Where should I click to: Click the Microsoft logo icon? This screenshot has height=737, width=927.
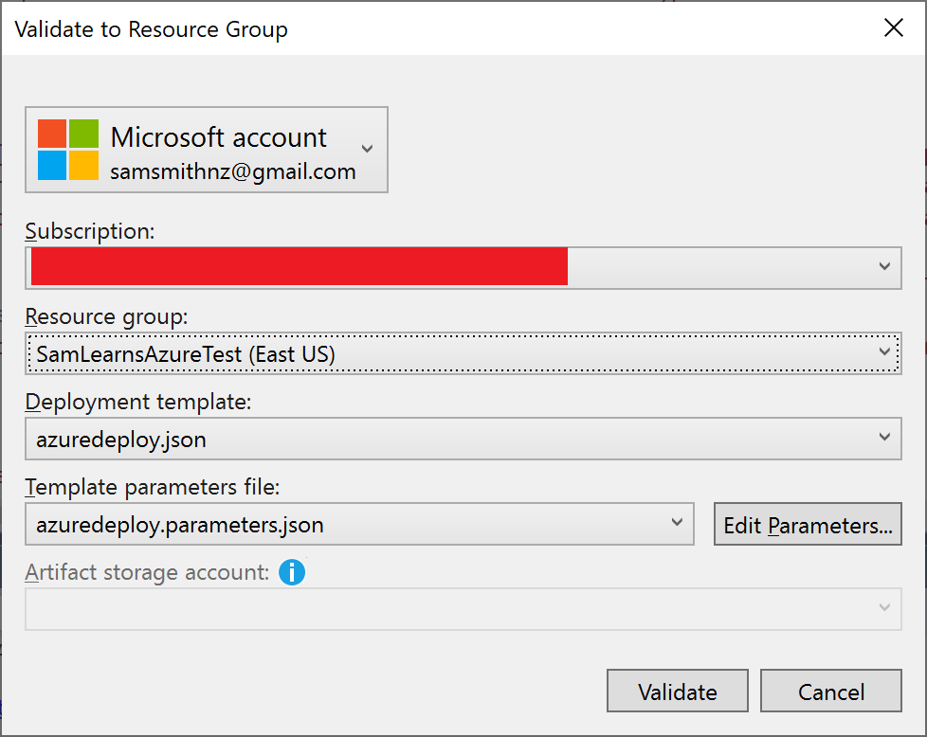tap(68, 150)
